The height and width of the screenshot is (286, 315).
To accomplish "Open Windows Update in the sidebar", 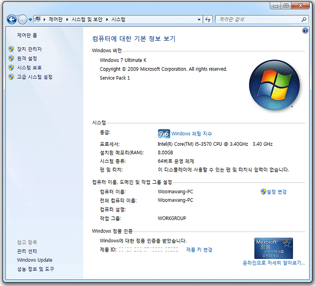I will pyautogui.click(x=35, y=260).
